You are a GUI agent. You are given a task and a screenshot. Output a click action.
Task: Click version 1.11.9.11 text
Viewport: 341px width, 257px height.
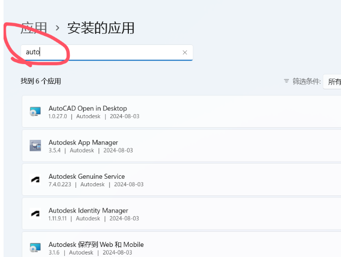(58, 219)
